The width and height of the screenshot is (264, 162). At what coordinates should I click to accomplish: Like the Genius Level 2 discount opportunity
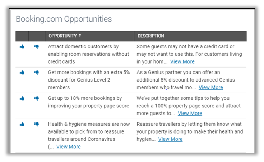(22, 73)
